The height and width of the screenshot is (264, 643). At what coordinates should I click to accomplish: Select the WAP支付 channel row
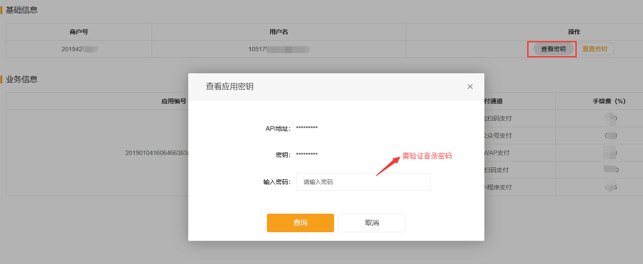click(497, 153)
